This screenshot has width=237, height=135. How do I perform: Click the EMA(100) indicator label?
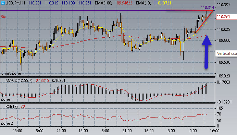click(103, 3)
